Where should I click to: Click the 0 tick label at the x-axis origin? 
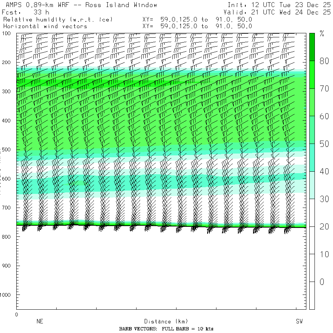(17, 314)
